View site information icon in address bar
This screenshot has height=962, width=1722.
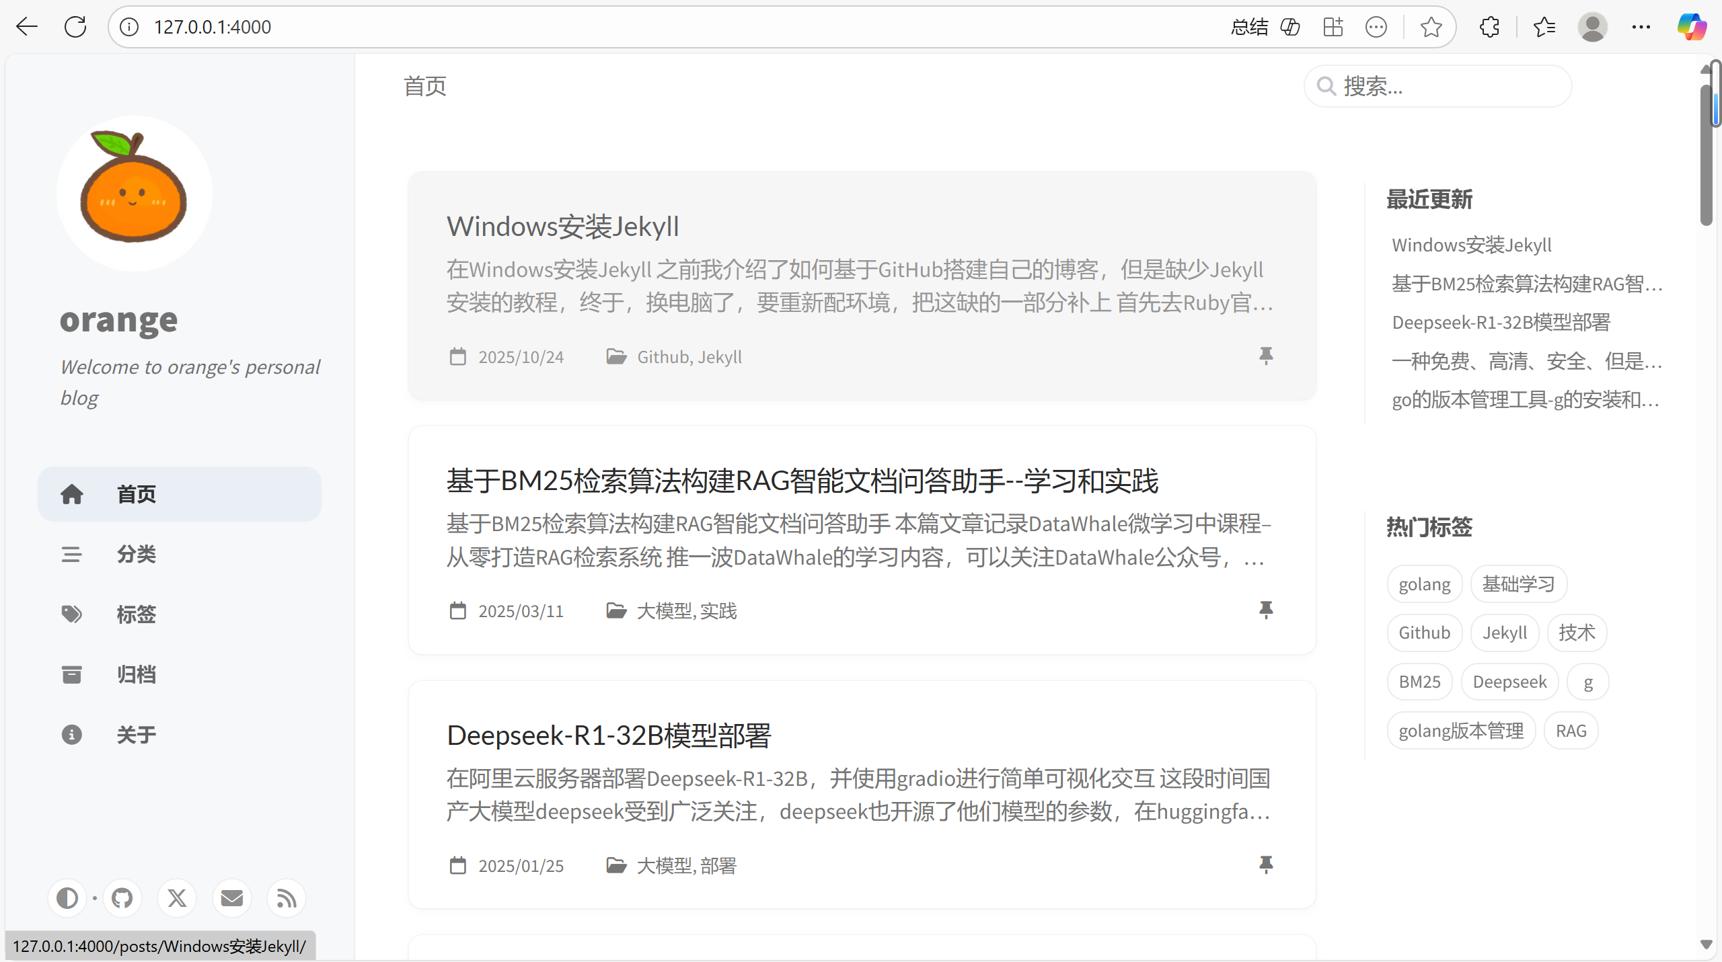point(129,27)
